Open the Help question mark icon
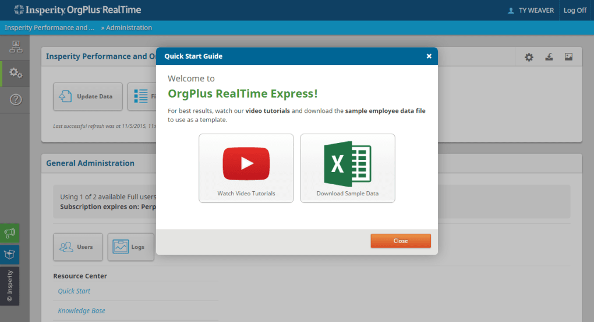Image resolution: width=594 pixels, height=322 pixels. pyautogui.click(x=16, y=99)
